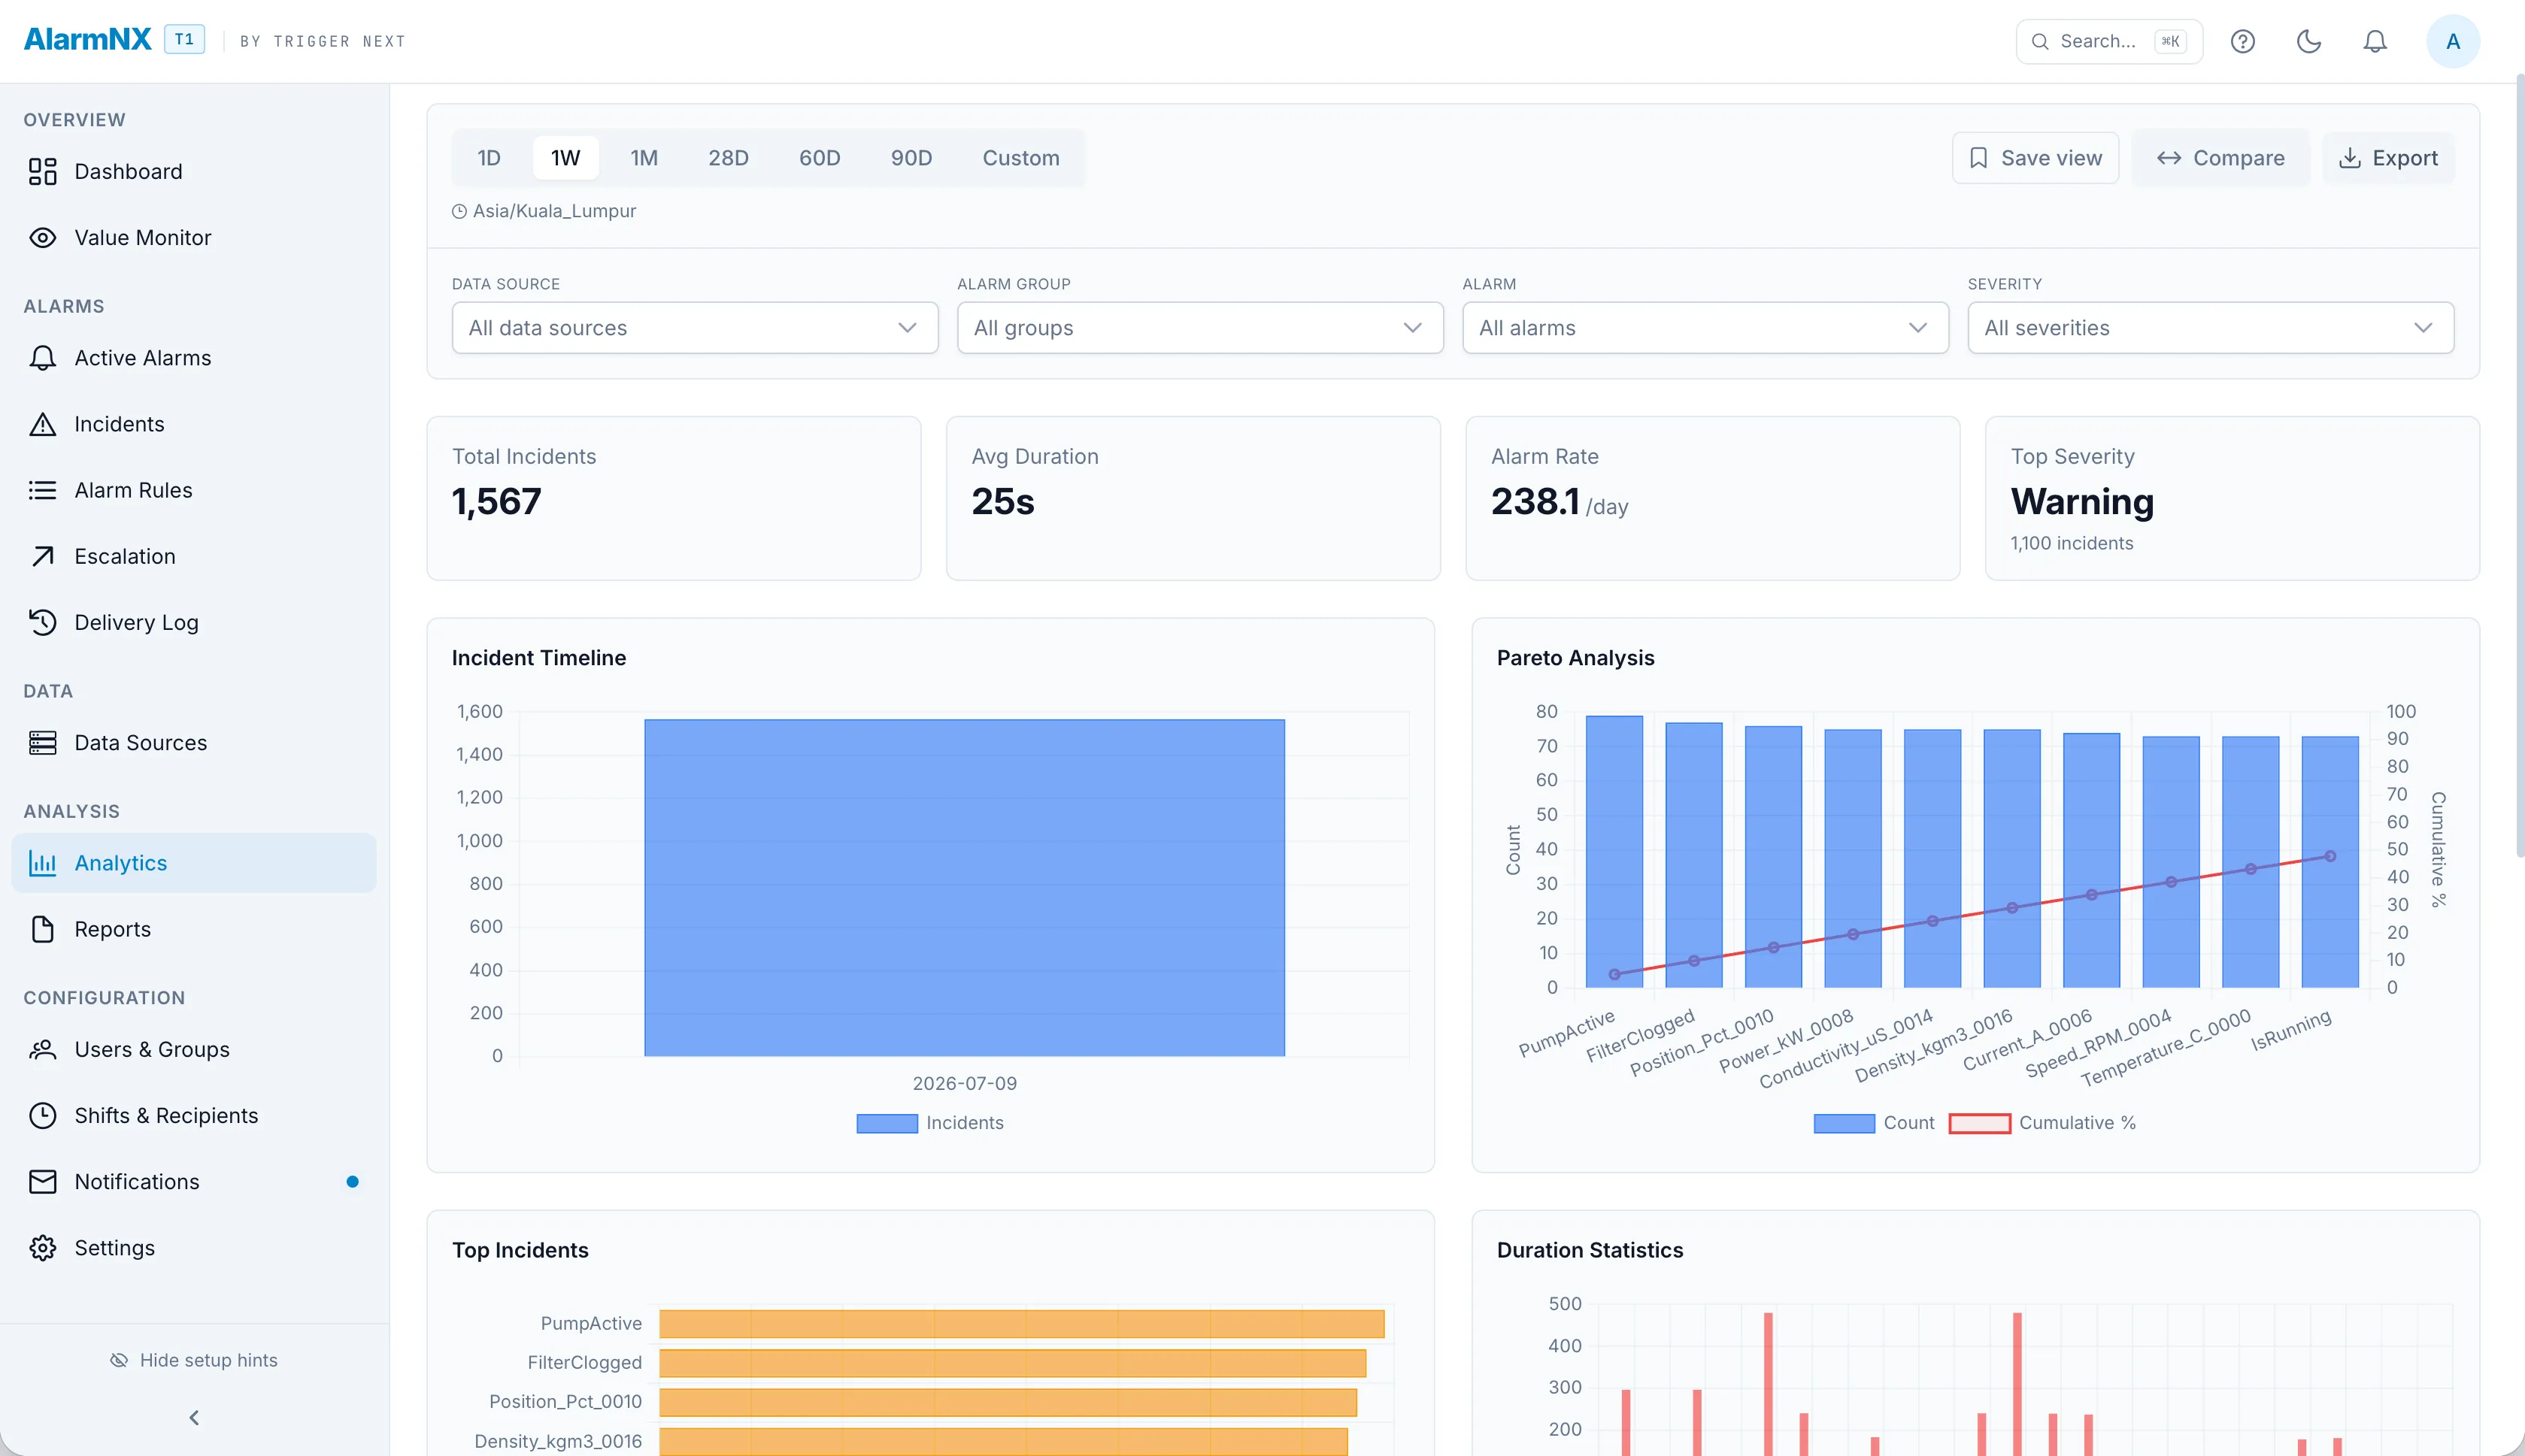
Task: Click the Settings gear icon
Action: (42, 1248)
